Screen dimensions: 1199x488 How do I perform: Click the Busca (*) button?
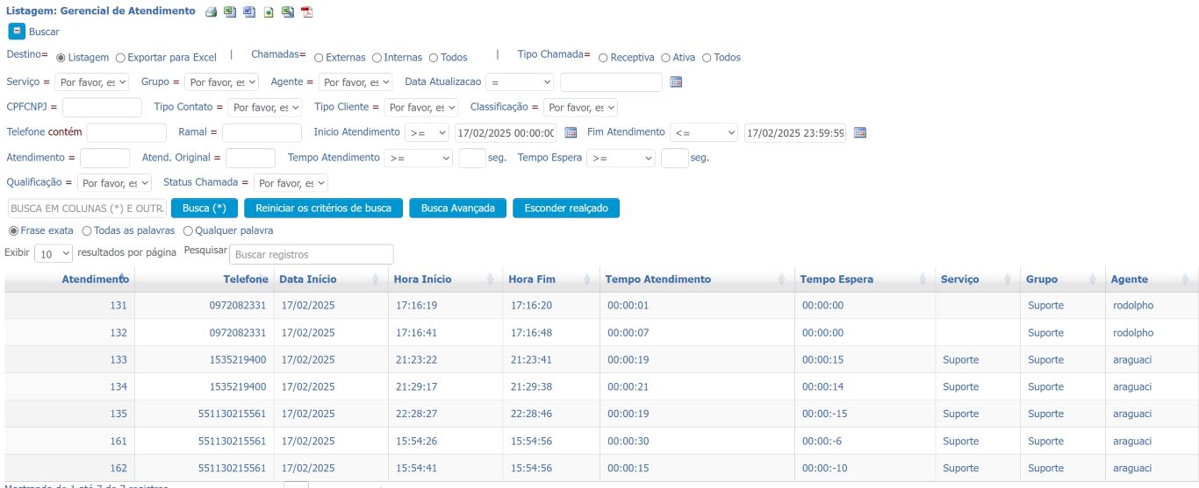[204, 209]
